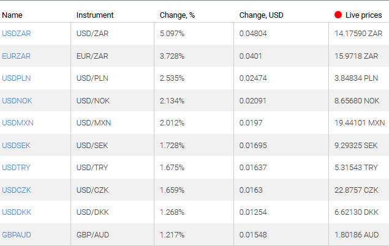Open the USDSEK pair page
Image resolution: width=389 pixels, height=246 pixels.
16,145
